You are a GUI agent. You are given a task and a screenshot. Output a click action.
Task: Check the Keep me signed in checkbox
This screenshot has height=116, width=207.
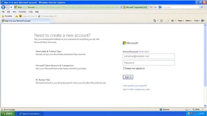124,68
